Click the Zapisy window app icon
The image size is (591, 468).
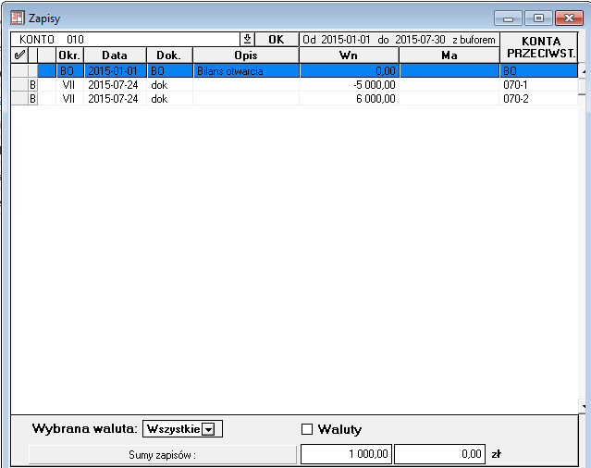tap(18, 18)
